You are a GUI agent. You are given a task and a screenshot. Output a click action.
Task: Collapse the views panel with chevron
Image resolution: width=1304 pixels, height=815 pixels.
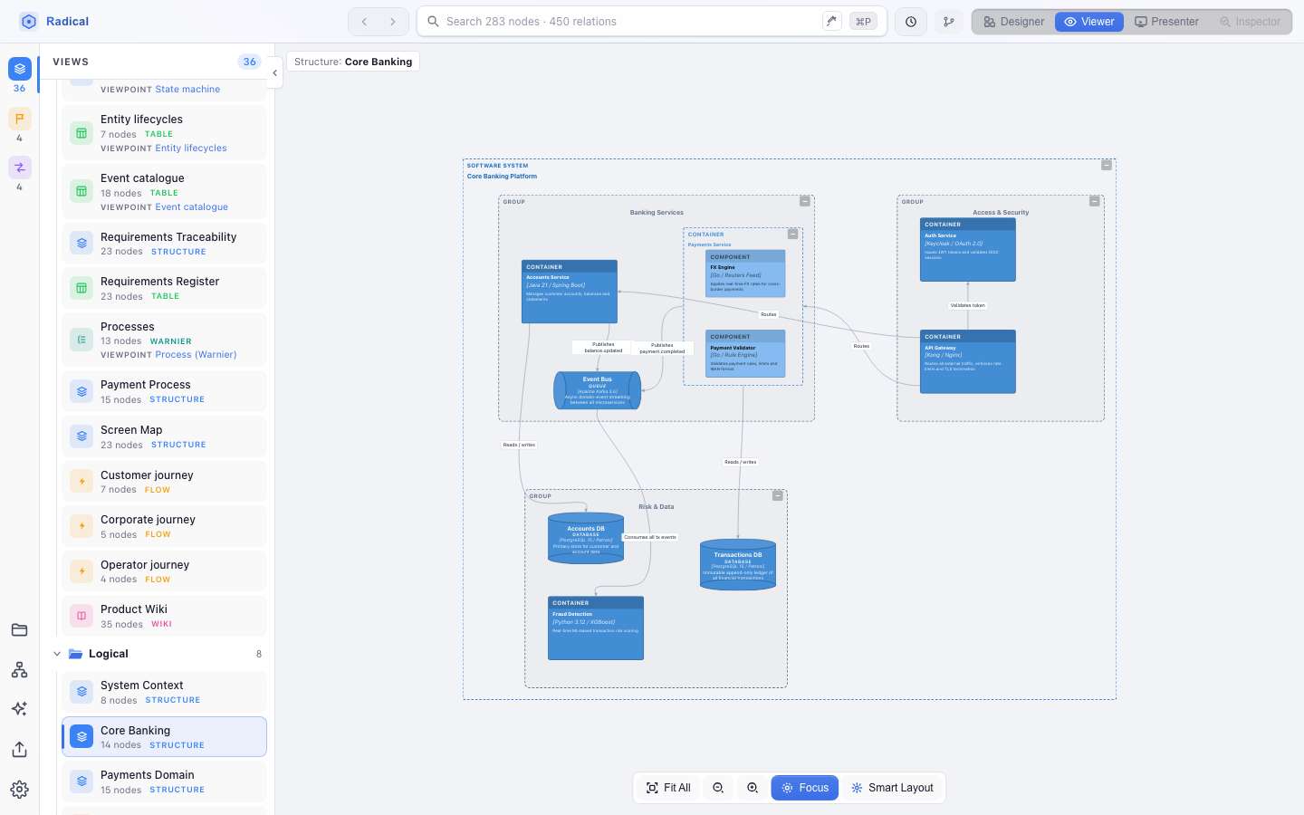point(274,73)
